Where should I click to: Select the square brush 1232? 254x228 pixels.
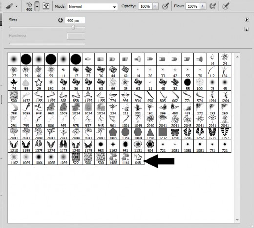click(163, 134)
